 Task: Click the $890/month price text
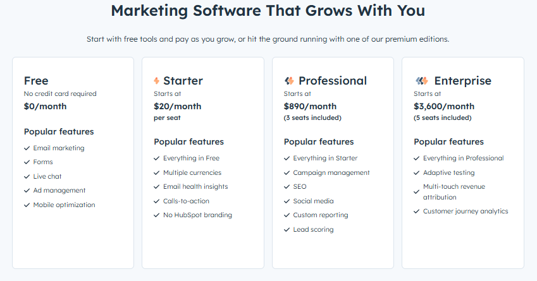tap(310, 106)
